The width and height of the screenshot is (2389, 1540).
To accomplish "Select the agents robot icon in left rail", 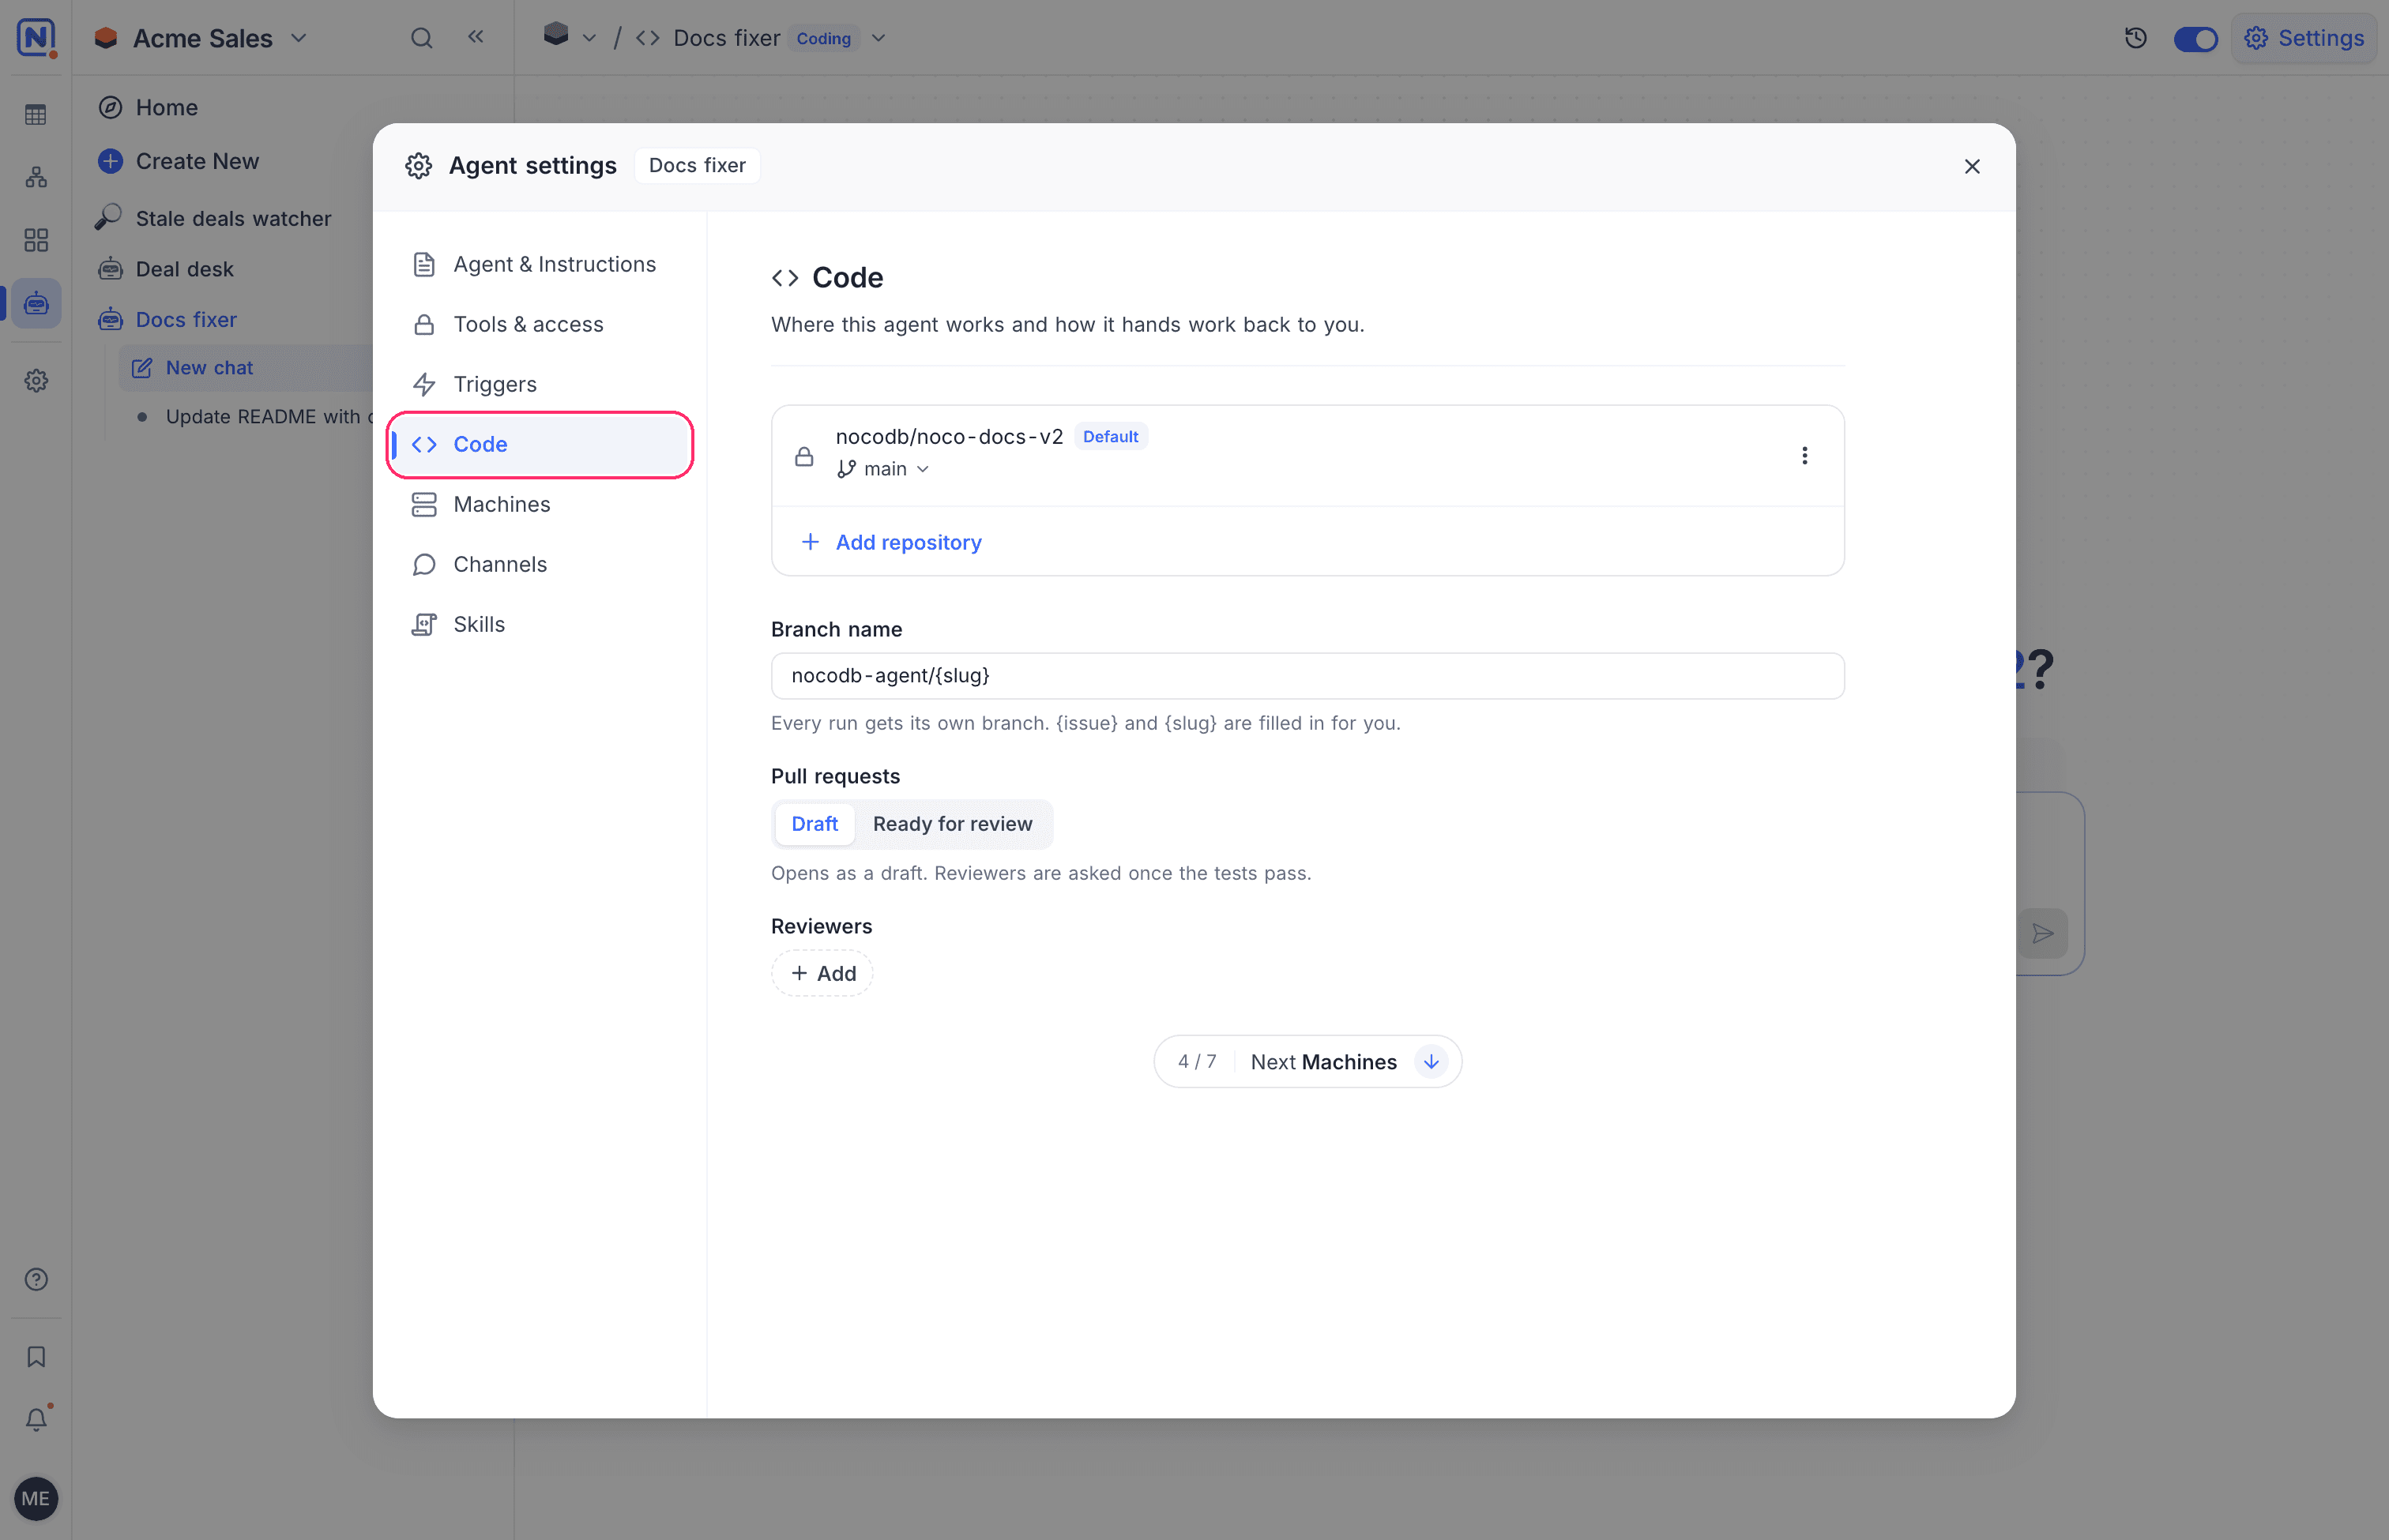I will pos(36,303).
